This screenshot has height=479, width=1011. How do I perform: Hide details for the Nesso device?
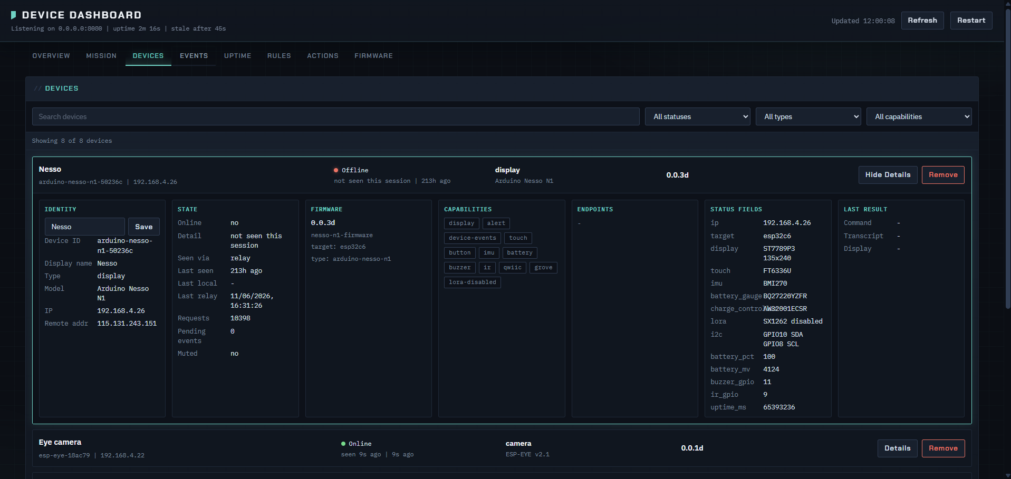click(888, 175)
